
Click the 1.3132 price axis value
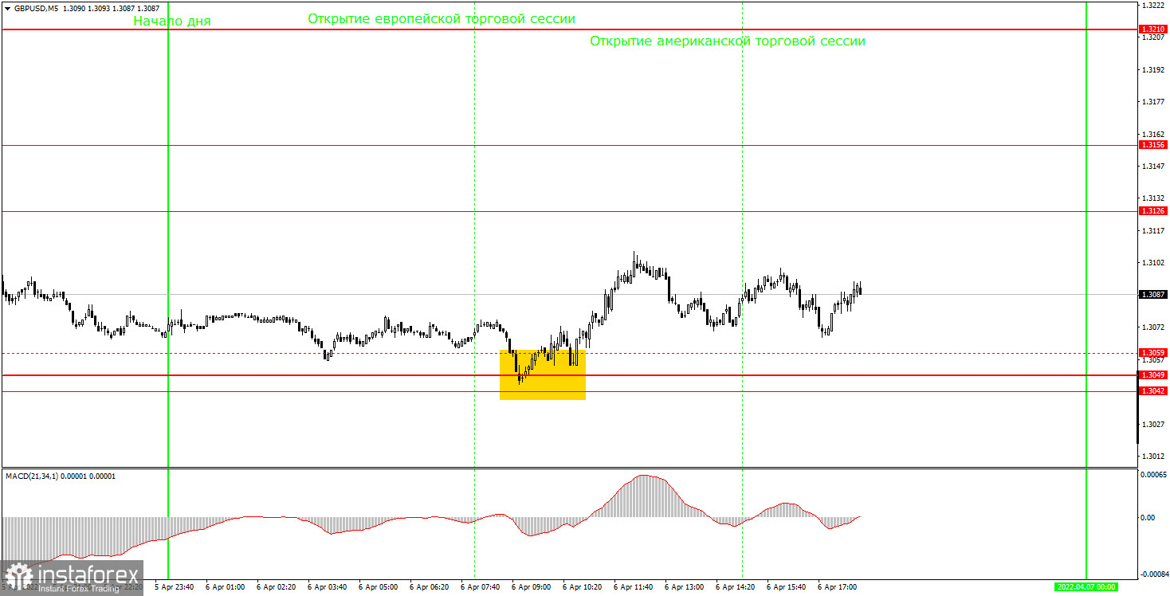(1152, 198)
